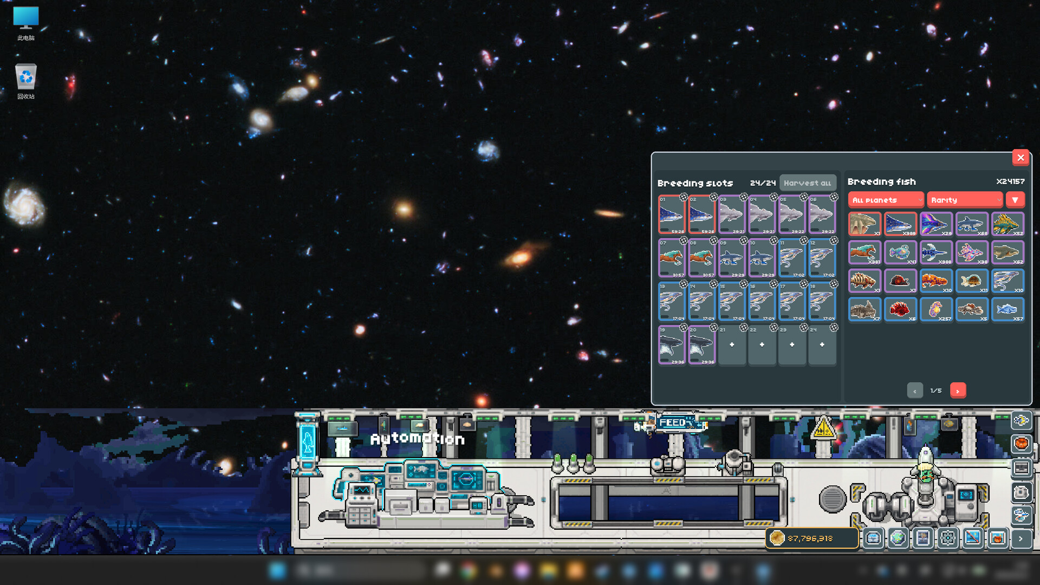
Task: Open the settings gear icon in game toolbar
Action: 948,538
